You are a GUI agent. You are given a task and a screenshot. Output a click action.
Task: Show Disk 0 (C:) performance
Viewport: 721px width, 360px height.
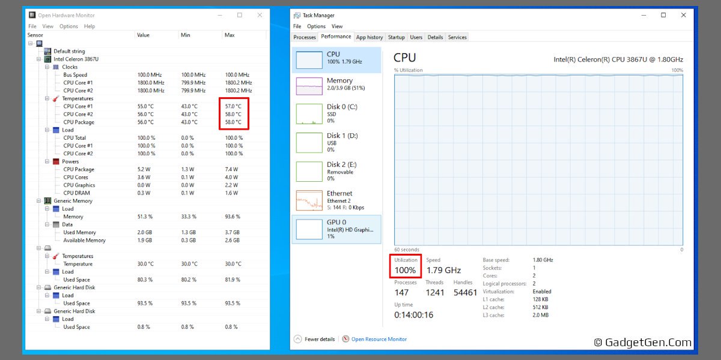[336, 114]
